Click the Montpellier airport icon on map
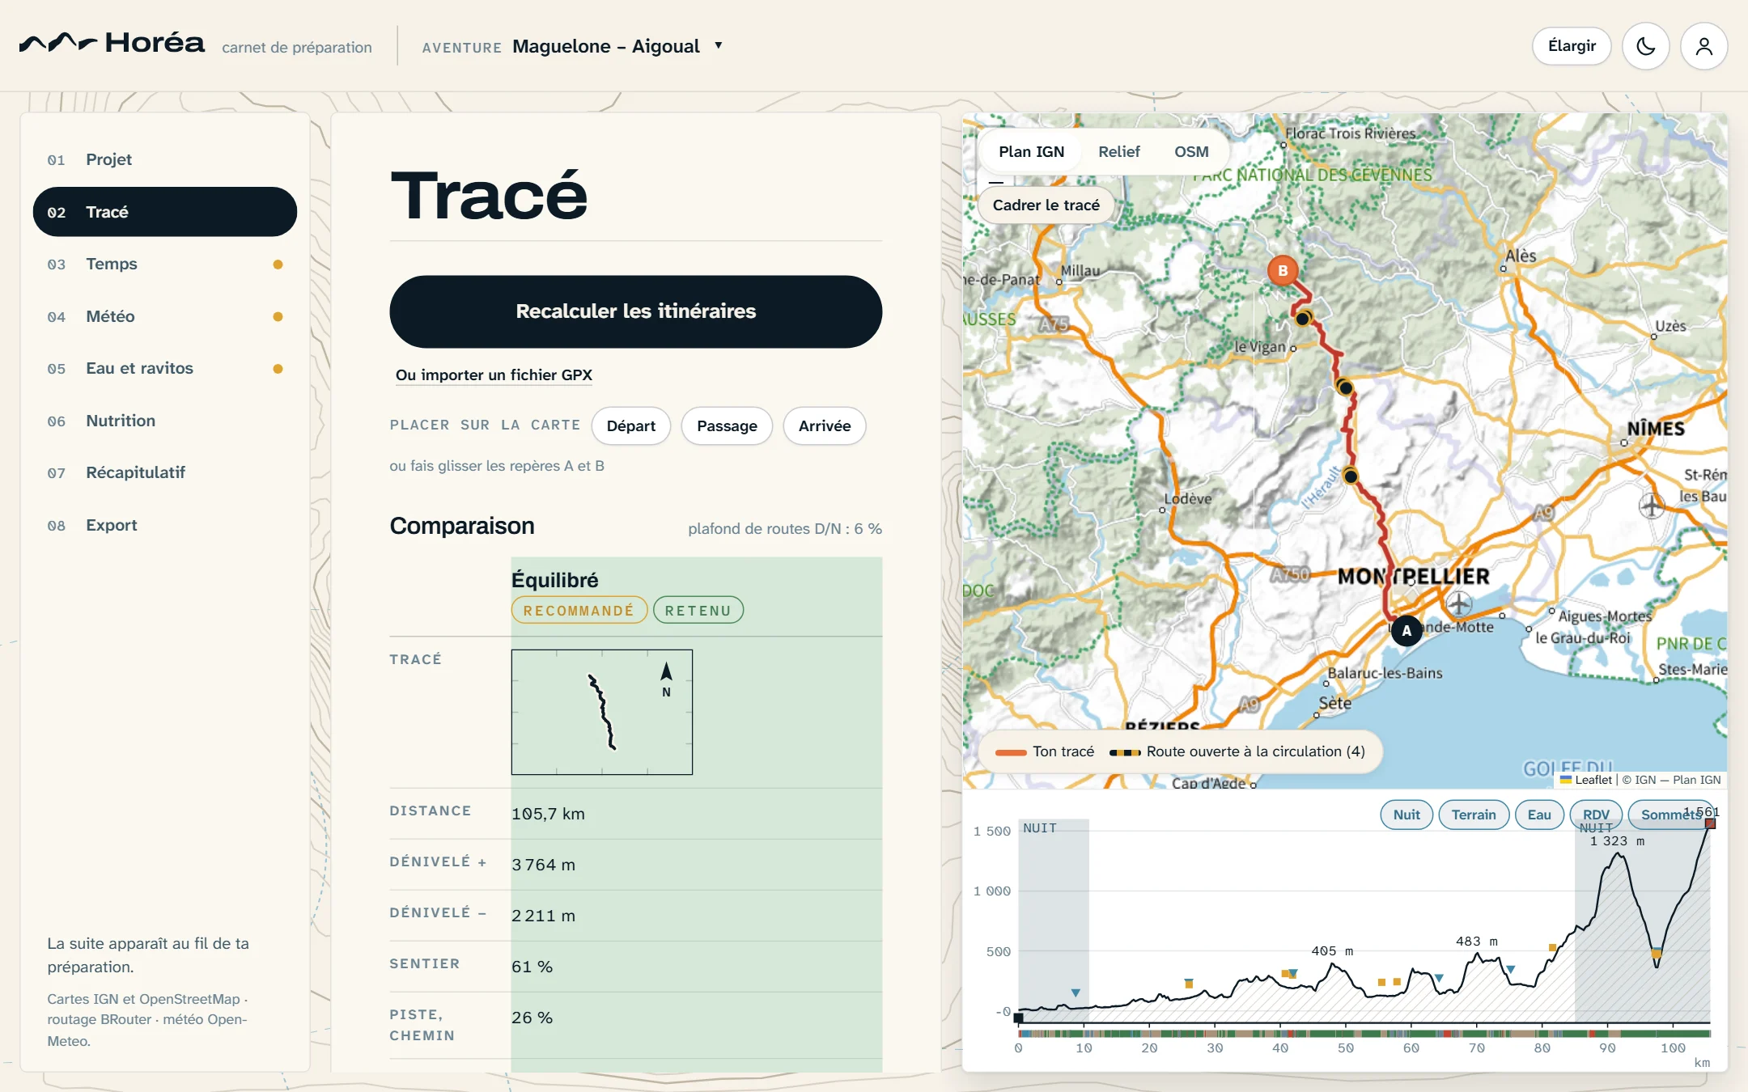Image resolution: width=1748 pixels, height=1092 pixels. tap(1458, 603)
